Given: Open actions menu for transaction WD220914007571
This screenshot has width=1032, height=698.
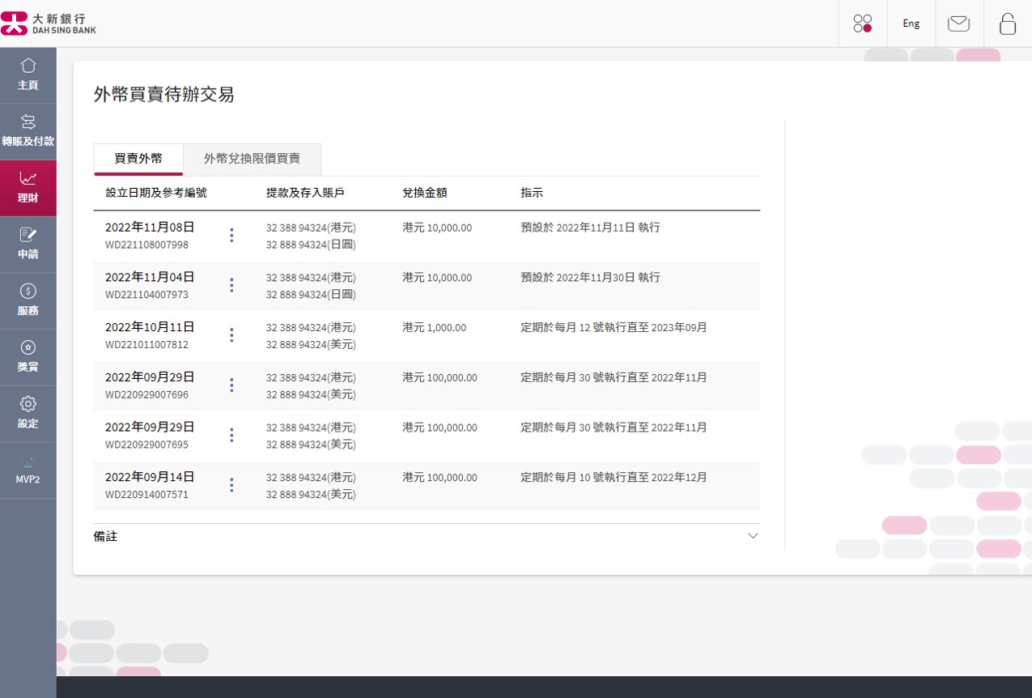Looking at the screenshot, I should [231, 484].
